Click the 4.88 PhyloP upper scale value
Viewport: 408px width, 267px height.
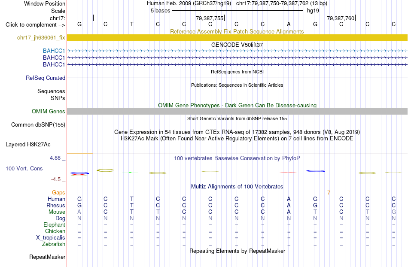55,158
